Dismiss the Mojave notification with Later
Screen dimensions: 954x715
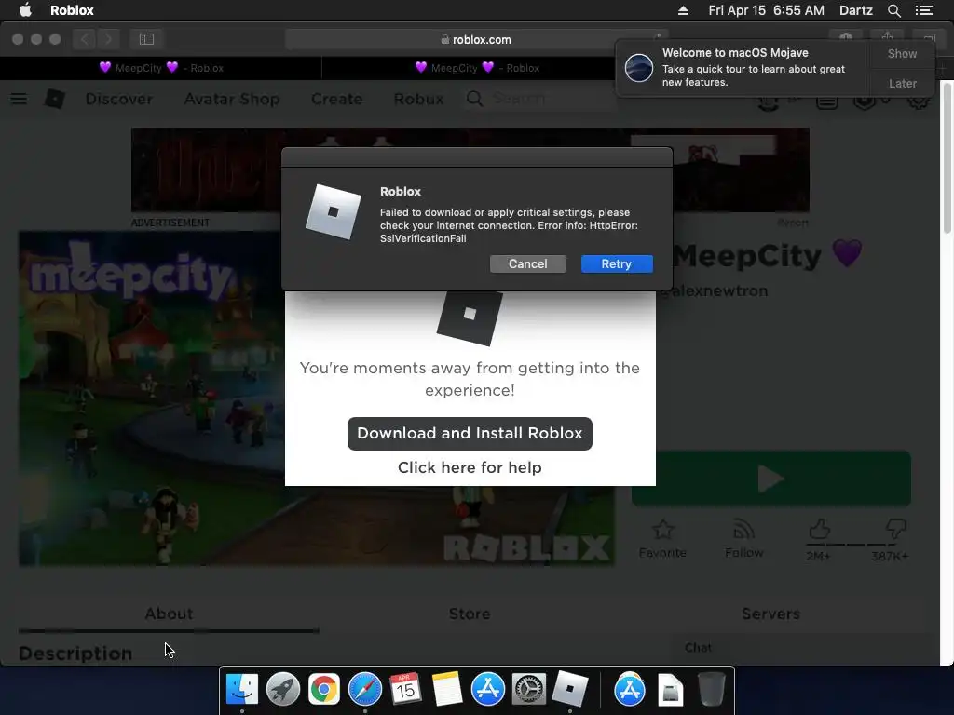point(902,83)
